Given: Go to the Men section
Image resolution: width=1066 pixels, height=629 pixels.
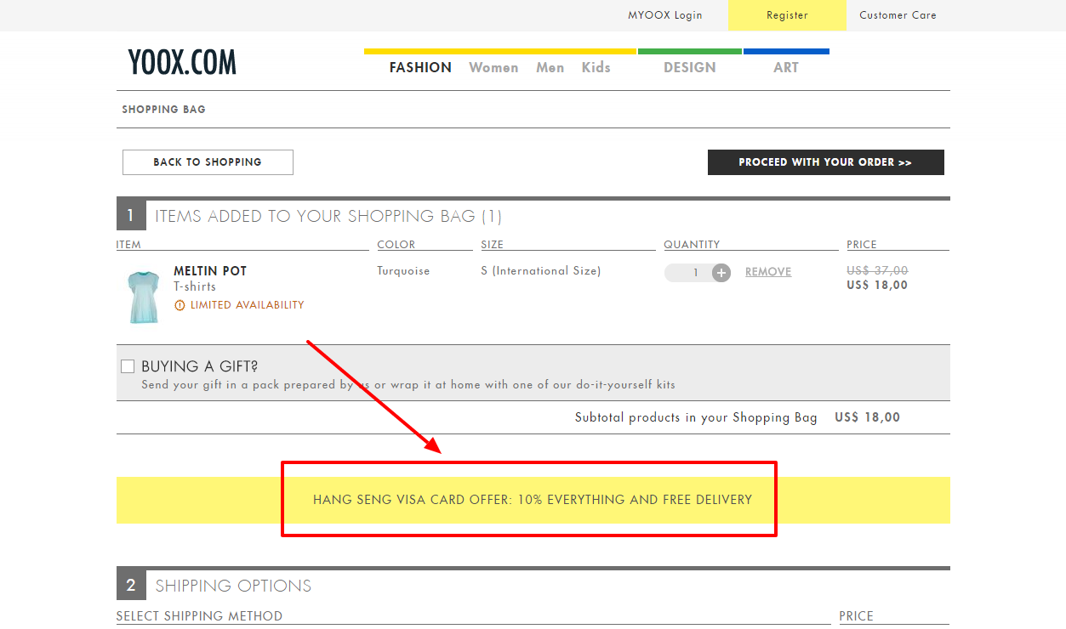Looking at the screenshot, I should pyautogui.click(x=550, y=68).
